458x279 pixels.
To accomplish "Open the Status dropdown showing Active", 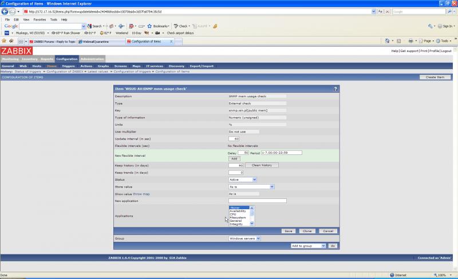I will [242, 180].
